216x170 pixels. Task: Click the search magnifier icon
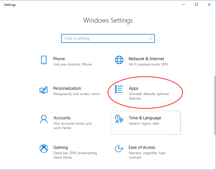pos(151,38)
